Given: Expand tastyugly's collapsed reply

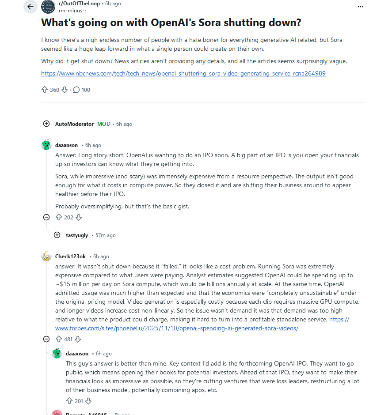Looking at the screenshot, I should 57,235.
